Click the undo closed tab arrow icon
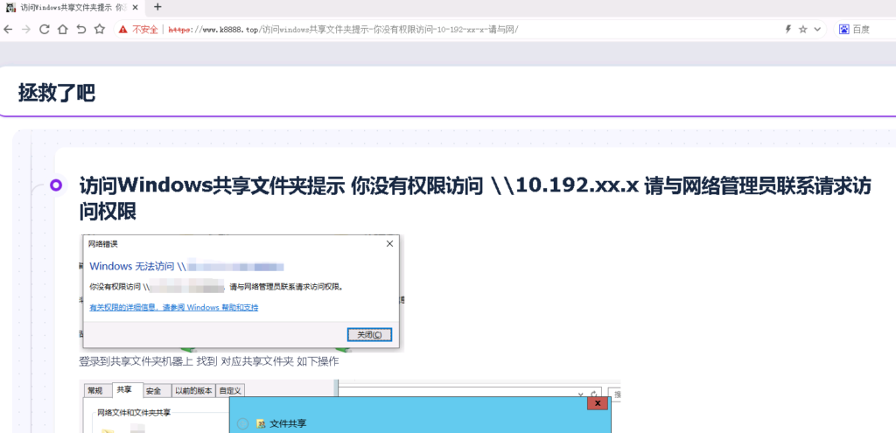This screenshot has height=433, width=896. point(81,29)
